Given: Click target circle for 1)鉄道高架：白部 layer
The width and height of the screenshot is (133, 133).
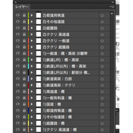Looking at the screenshot, I should pyautogui.click(x=102, y=79).
